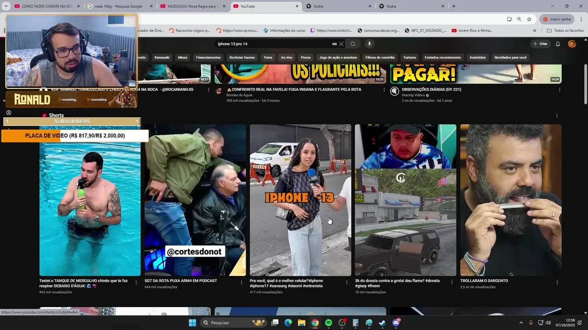Open Task View on the taskbar
Screen dimensions: 588x330
point(275,323)
